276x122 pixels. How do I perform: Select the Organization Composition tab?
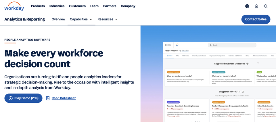(217, 56)
